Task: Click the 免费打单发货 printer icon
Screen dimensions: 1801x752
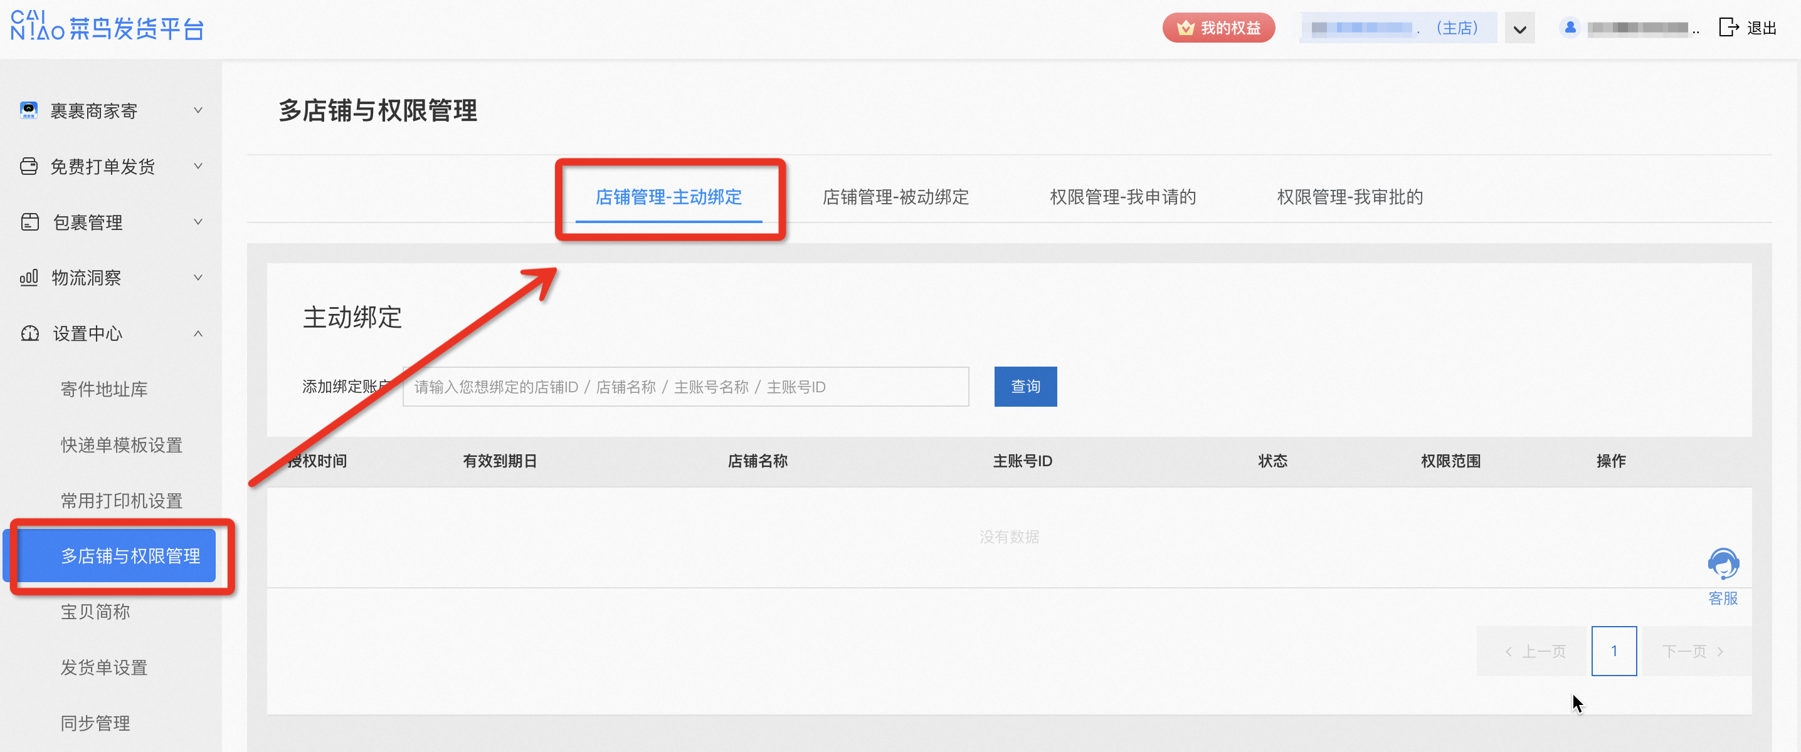Action: pos(29,166)
